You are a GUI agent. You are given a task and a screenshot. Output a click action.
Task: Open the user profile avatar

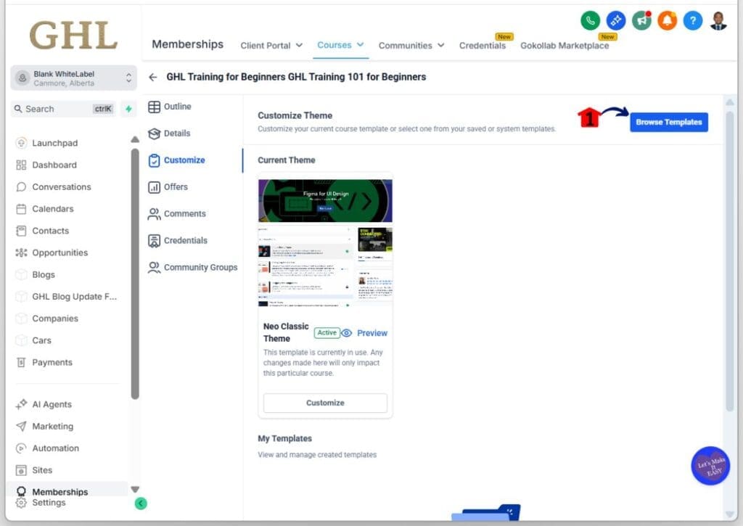tap(718, 20)
